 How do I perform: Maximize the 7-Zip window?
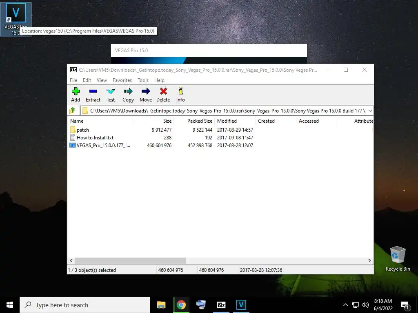[x=346, y=70]
